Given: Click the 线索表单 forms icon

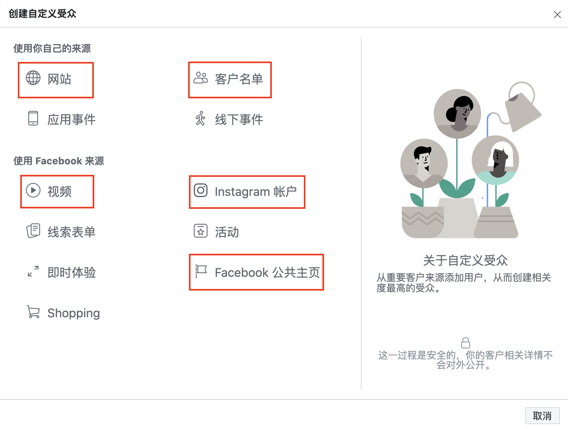Looking at the screenshot, I should [x=33, y=231].
